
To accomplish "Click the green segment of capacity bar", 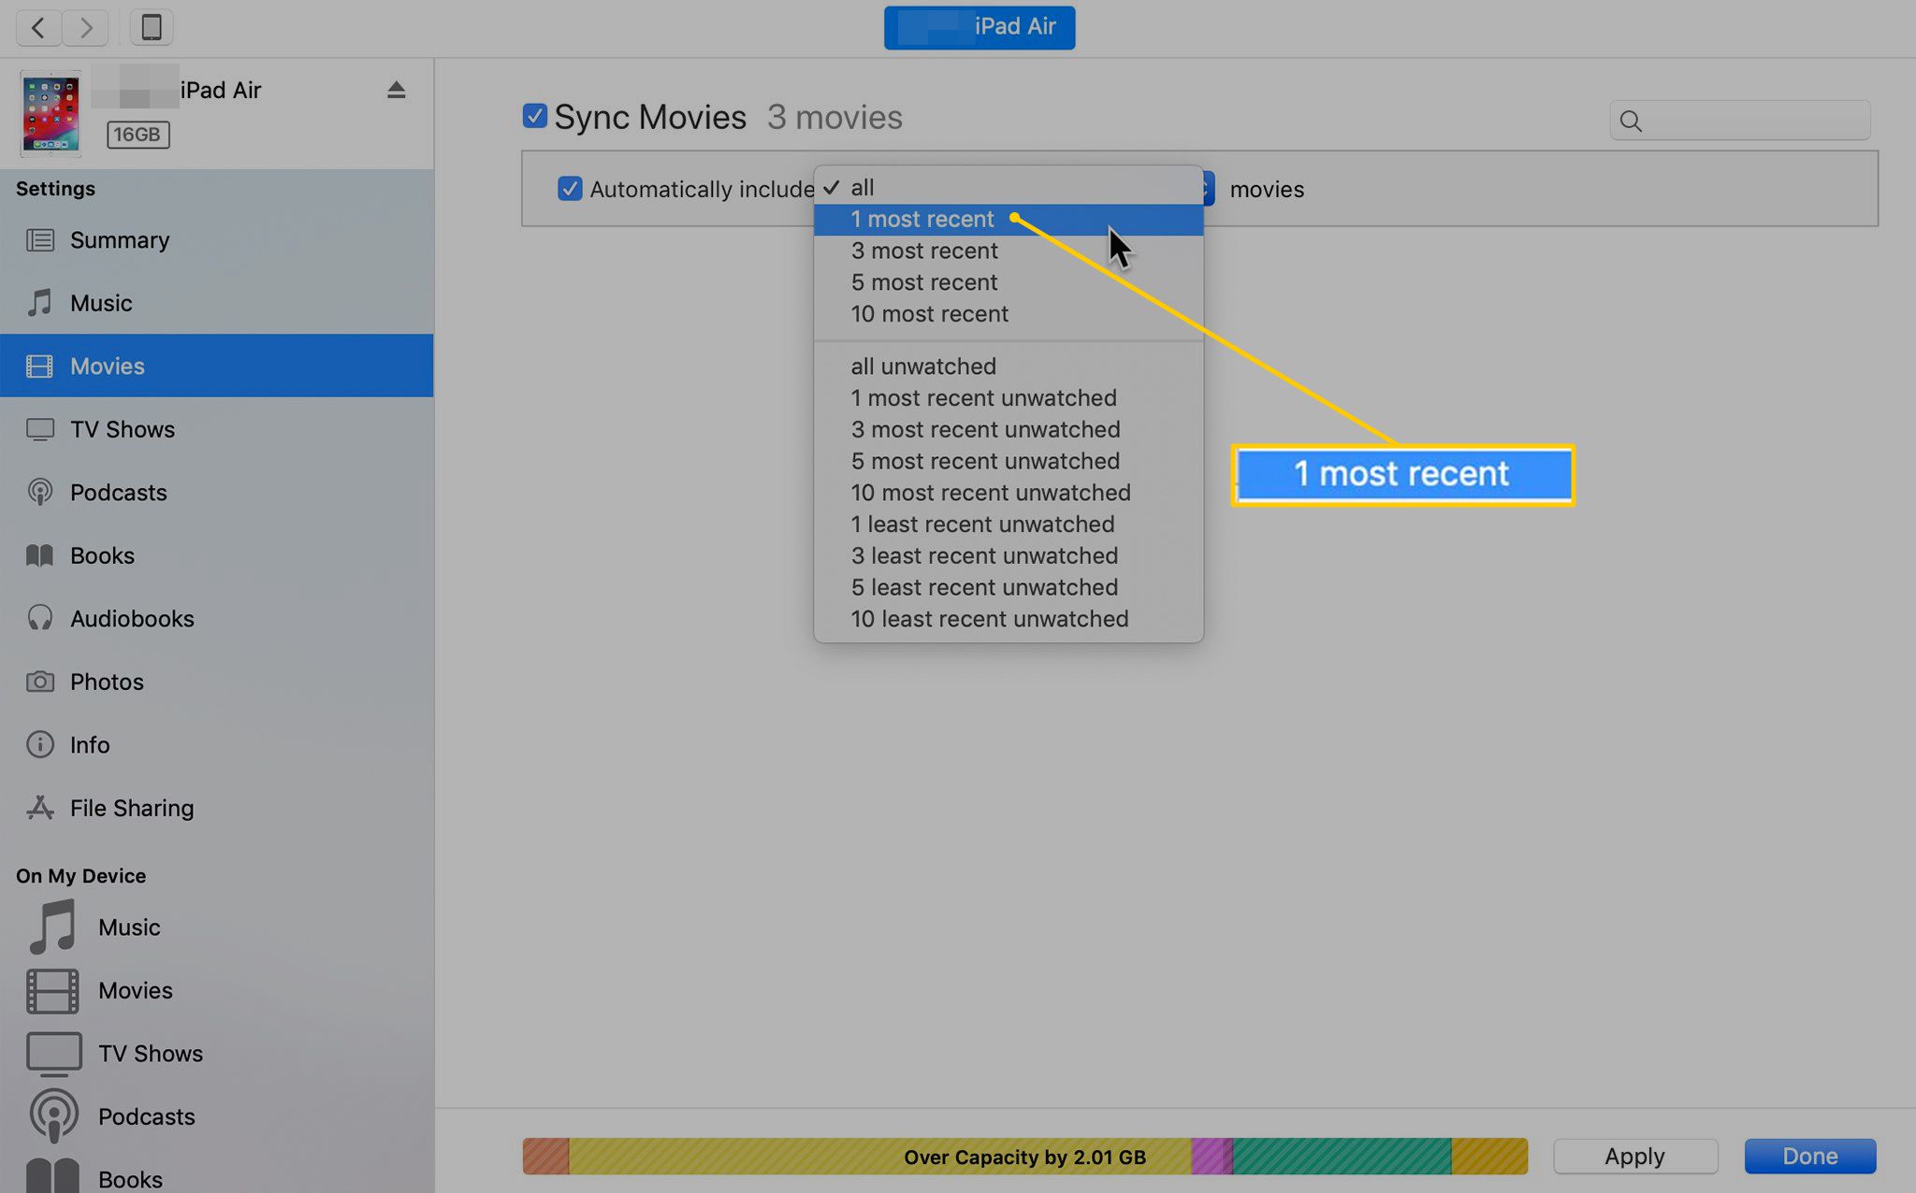I will [x=1342, y=1157].
